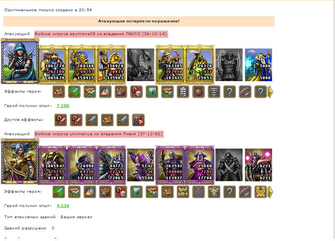Expand more hero effects with arrow for saymons09
Screen dimensions: 335x241
click(x=271, y=92)
